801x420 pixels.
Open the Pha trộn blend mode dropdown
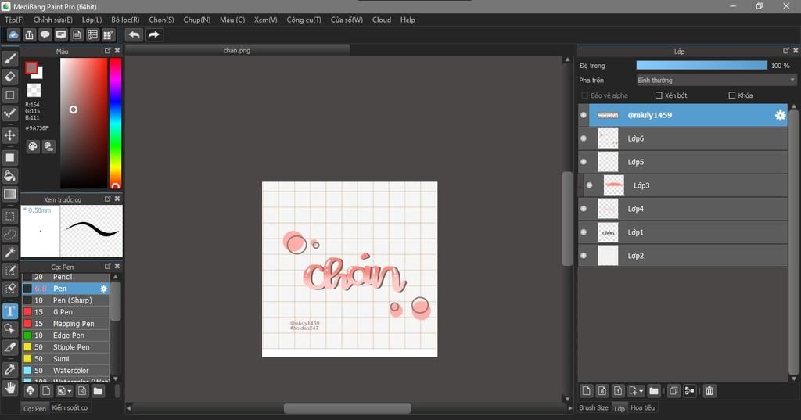(717, 81)
